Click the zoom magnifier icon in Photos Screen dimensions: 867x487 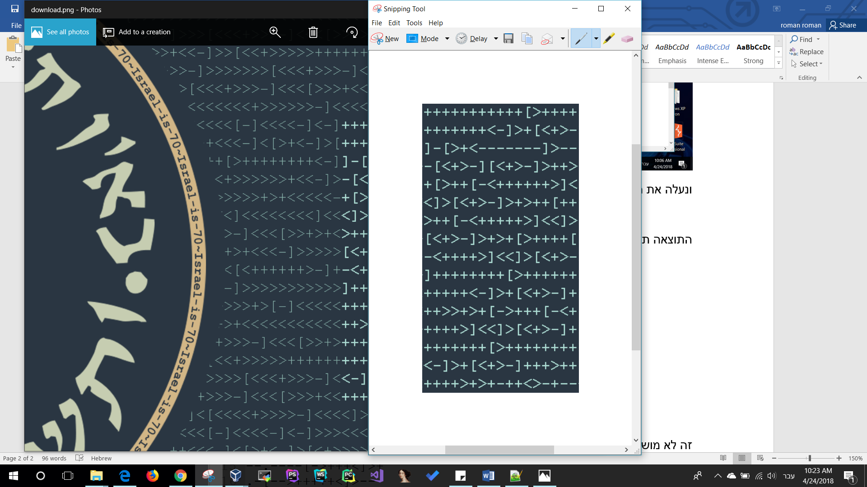pos(275,32)
